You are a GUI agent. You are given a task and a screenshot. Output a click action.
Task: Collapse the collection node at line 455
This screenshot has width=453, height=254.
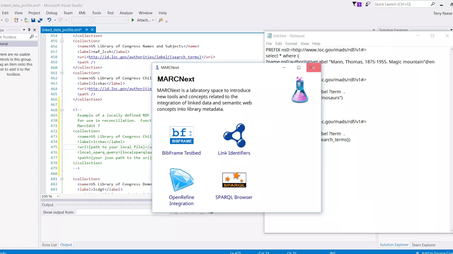click(x=62, y=41)
